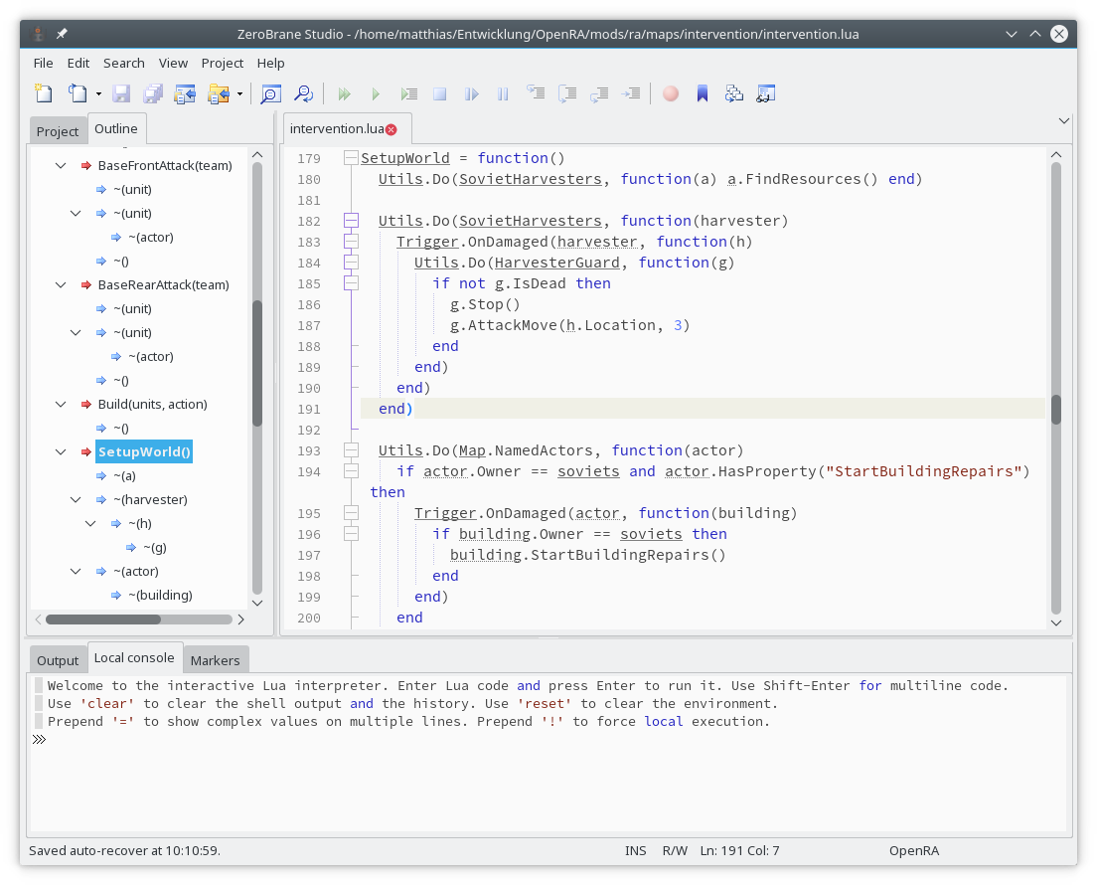Open the project directory dropdown arrow
1097x885 pixels.
(x=239, y=93)
